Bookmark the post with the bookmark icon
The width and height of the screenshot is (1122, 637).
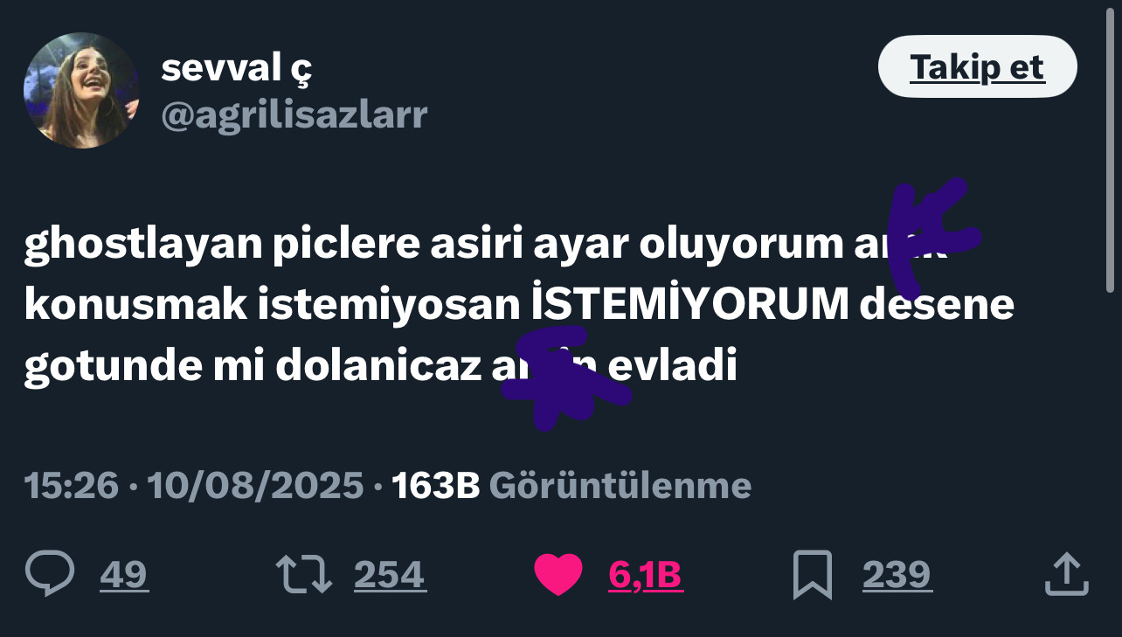pos(813,575)
